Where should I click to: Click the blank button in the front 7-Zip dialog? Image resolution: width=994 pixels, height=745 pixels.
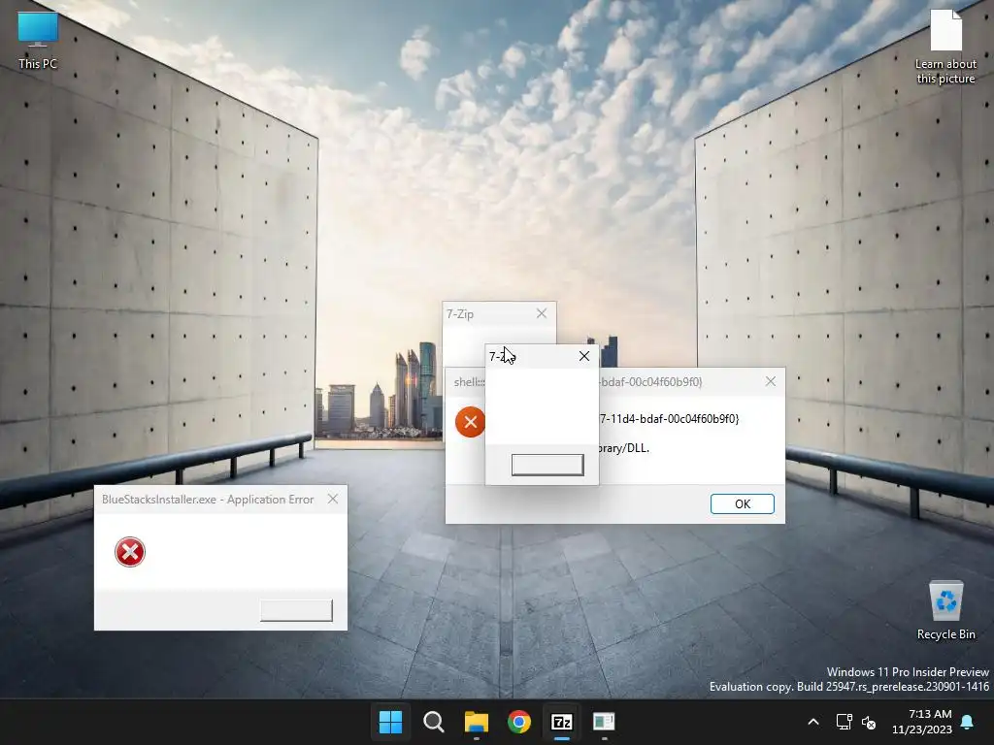[x=547, y=465]
